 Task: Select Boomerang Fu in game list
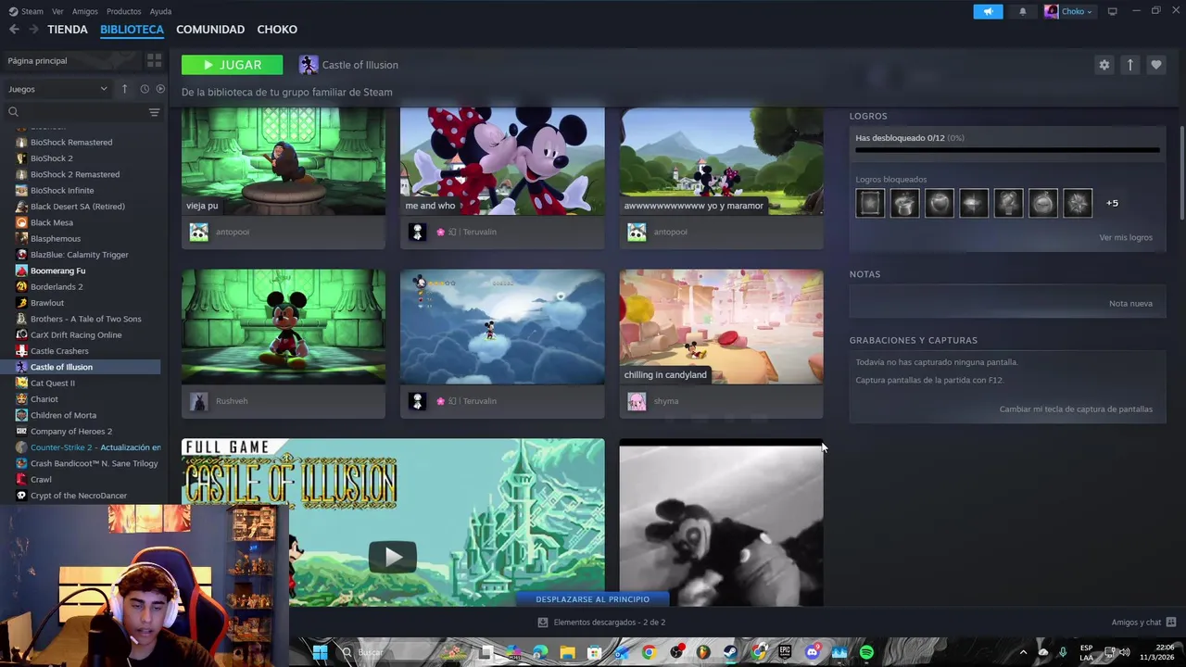(57, 271)
